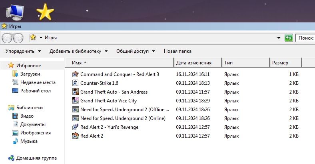Click the Игры breadcrumb in address bar
Viewport: 315px width, 164px height.
[51, 38]
